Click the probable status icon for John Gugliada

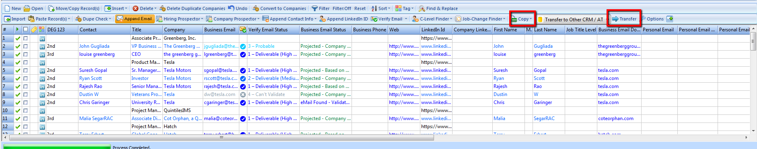pos(243,47)
